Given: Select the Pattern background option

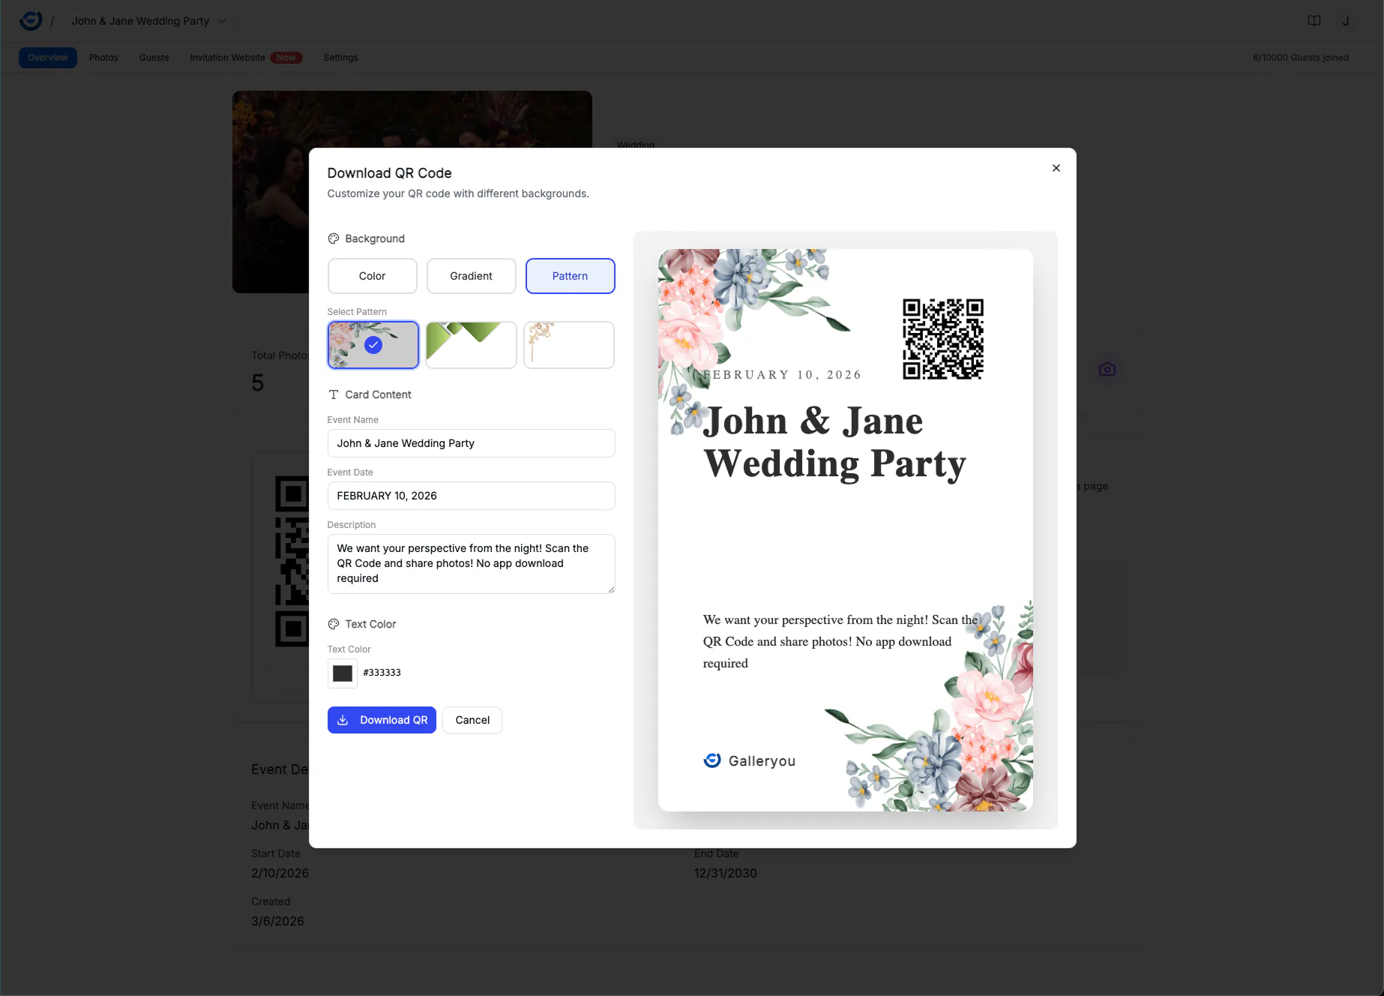Looking at the screenshot, I should pos(570,276).
